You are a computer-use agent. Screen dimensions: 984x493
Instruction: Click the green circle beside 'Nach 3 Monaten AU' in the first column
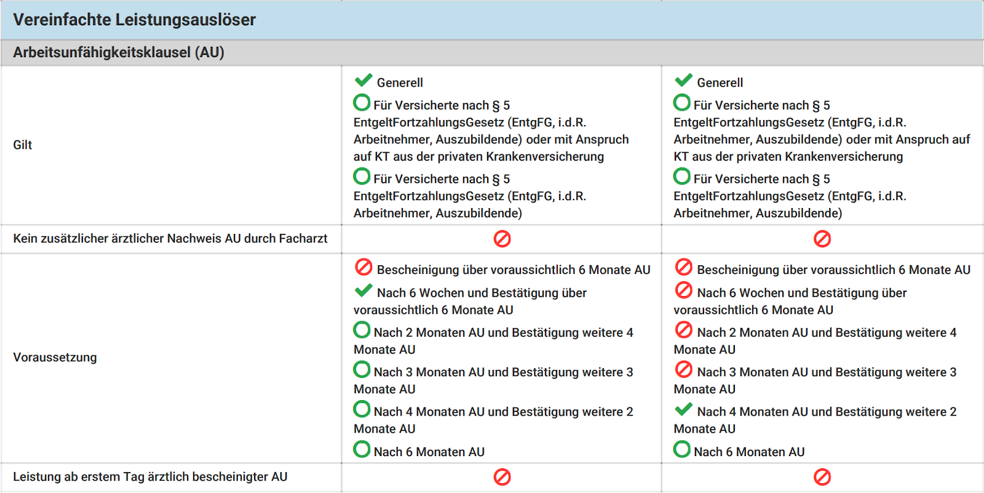click(362, 370)
